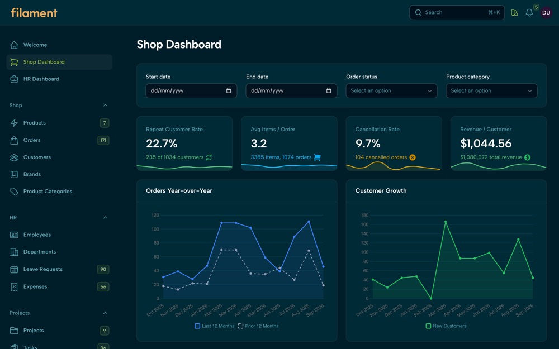Click the End date input
Image resolution: width=559 pixels, height=349 pixels.
point(291,91)
